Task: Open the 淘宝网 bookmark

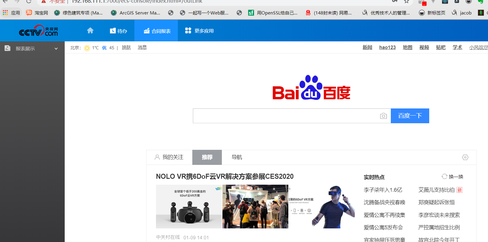Action: [x=37, y=13]
